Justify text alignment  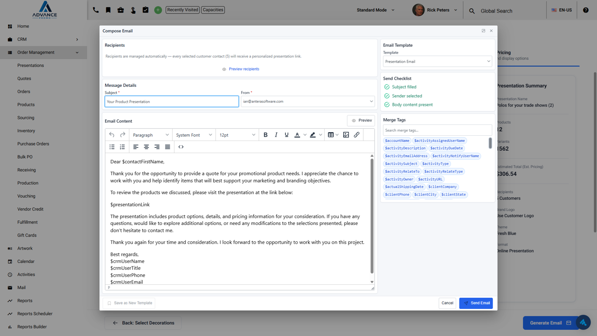pos(167,147)
